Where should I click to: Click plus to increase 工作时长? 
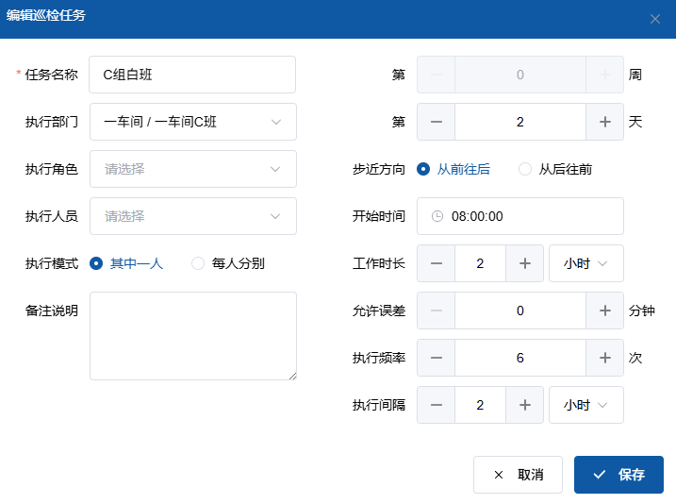click(524, 263)
